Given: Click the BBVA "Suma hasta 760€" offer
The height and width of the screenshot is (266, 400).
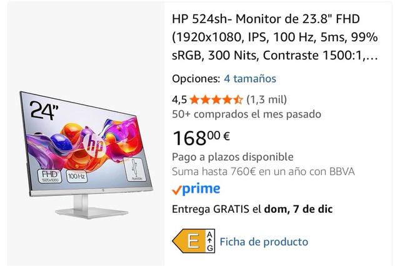Looking at the screenshot, I should pos(263,171).
